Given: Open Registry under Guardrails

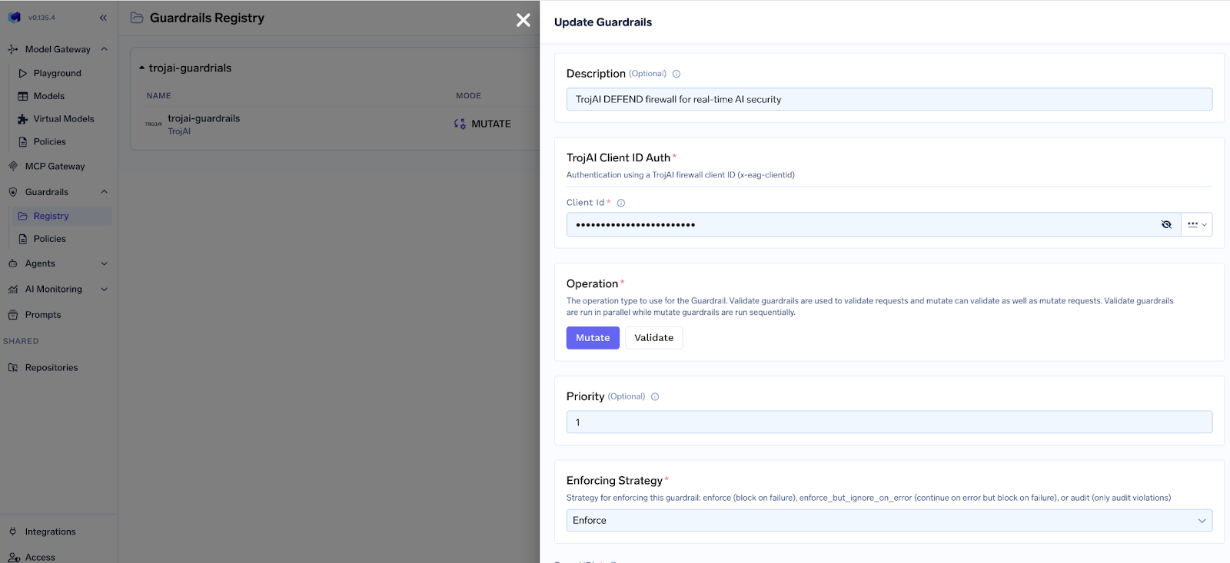Looking at the screenshot, I should (x=61, y=216).
